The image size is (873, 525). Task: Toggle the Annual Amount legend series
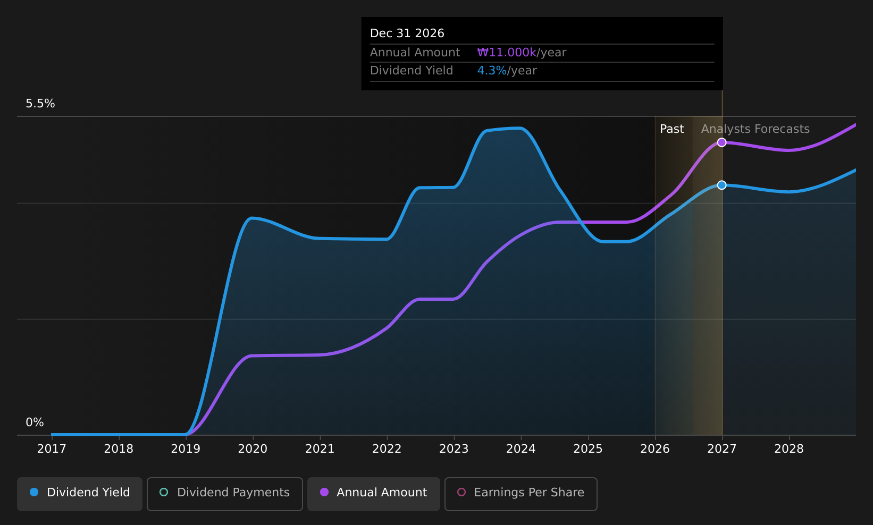pos(374,494)
